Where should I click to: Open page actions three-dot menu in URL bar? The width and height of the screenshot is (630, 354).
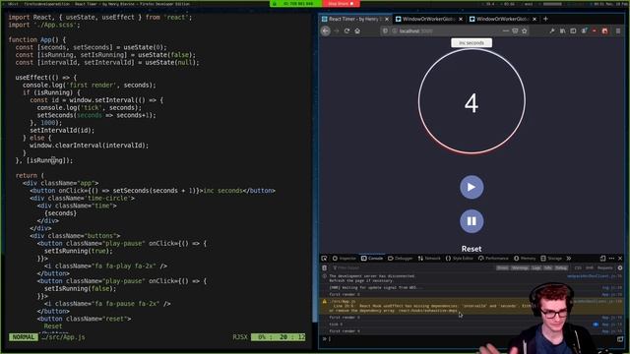[506, 30]
